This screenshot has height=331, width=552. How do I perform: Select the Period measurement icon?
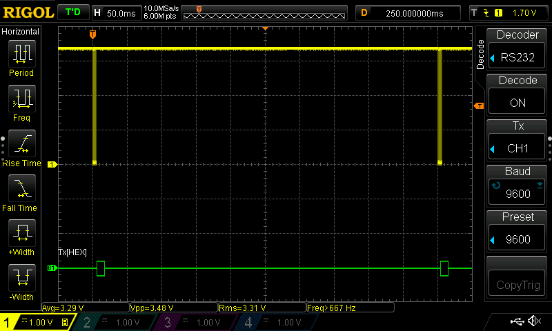[22, 54]
